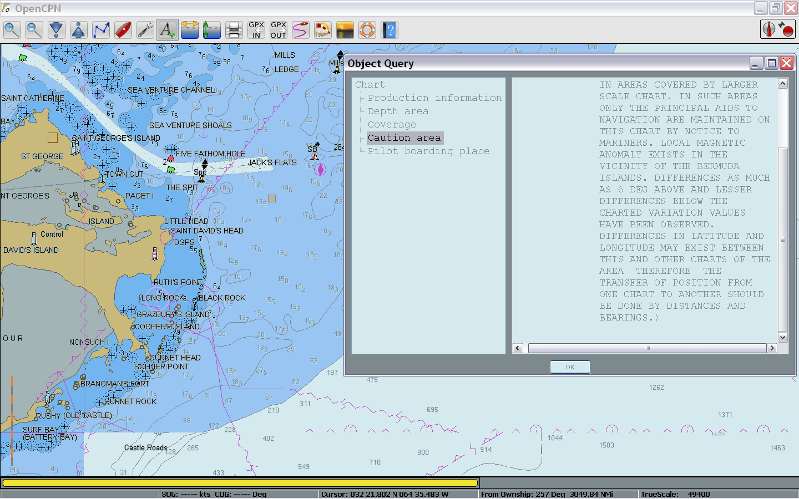Click the zoom out magnifier icon

[34, 30]
